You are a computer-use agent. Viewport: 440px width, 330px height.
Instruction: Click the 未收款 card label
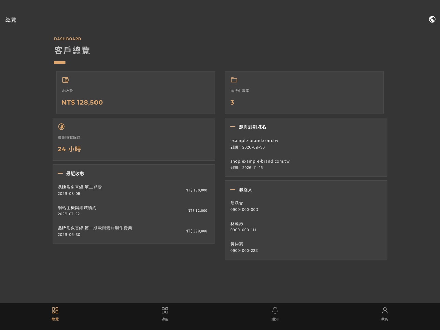67,91
